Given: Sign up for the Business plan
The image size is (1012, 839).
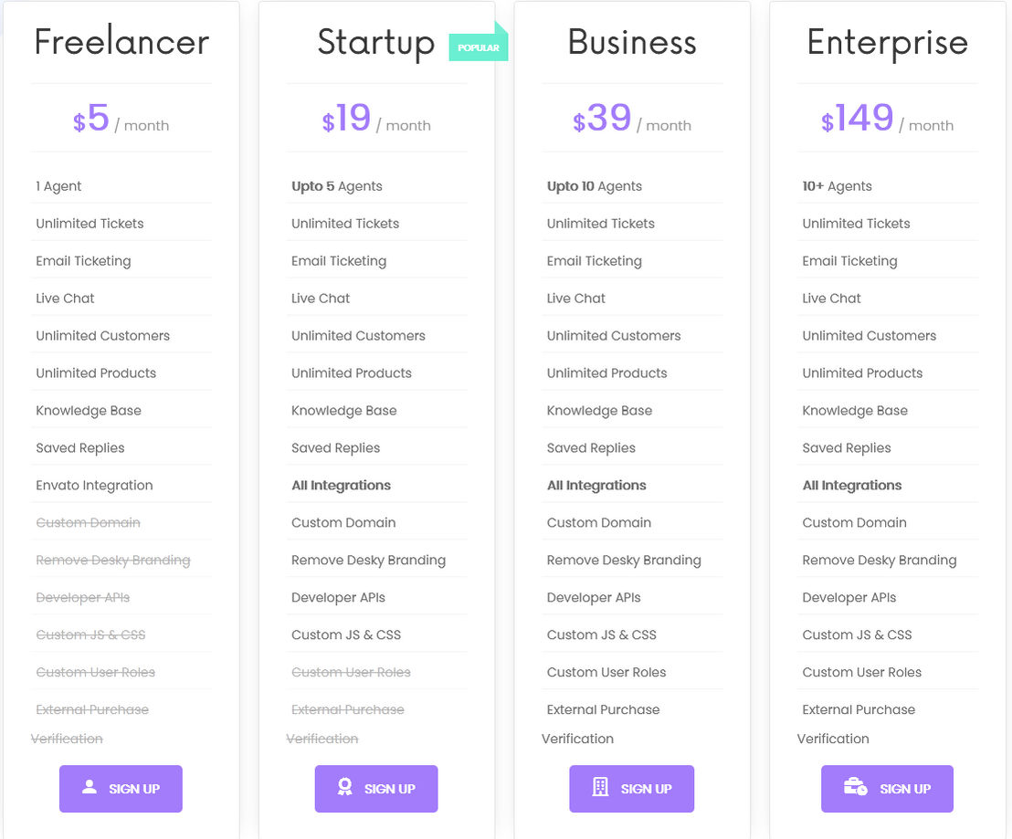Looking at the screenshot, I should pyautogui.click(x=632, y=789).
